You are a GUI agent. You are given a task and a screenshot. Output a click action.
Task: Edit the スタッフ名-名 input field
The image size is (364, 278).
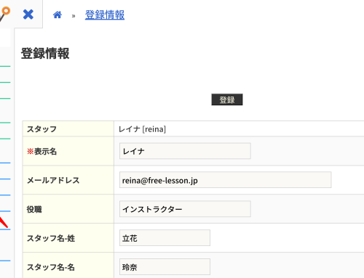pyautogui.click(x=165, y=266)
